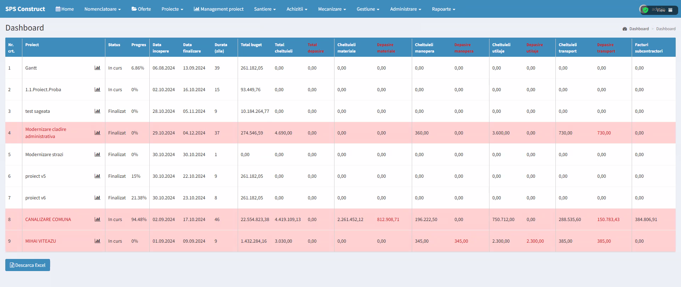Click chart icon beside test sageata
The image size is (681, 287).
tap(97, 111)
